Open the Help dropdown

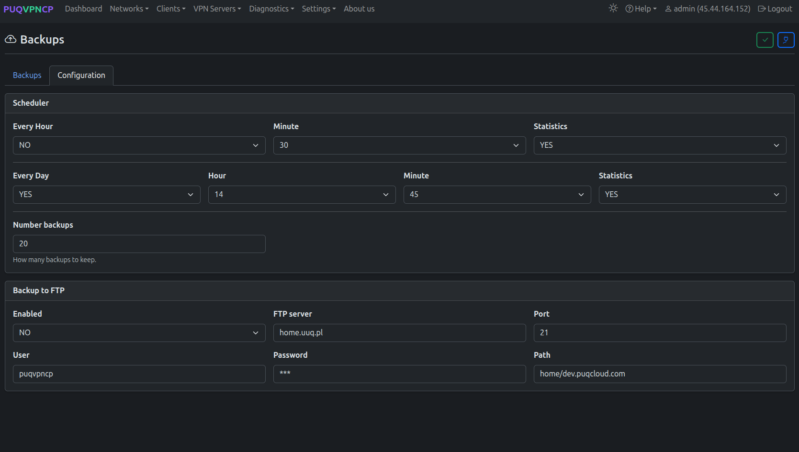641,9
